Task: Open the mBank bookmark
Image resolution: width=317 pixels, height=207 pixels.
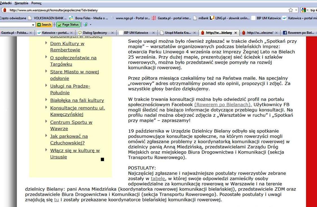Action: click(201, 18)
